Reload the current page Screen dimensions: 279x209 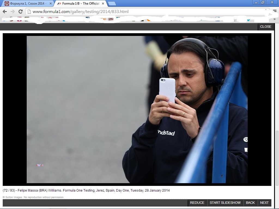[20, 11]
